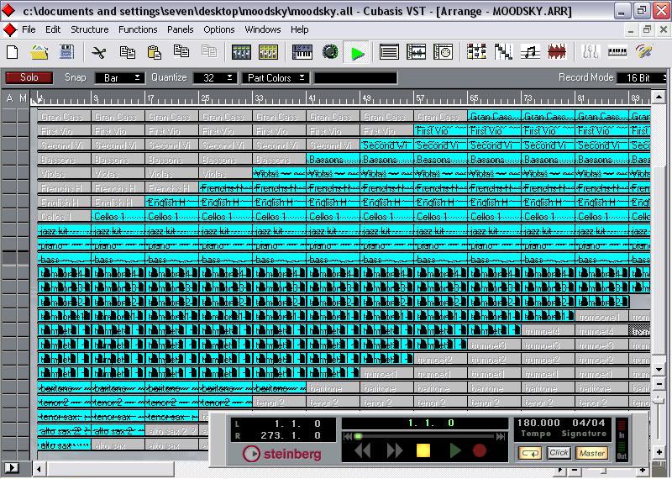The height and width of the screenshot is (479, 672).
Task: Open the Structure menu
Action: tap(89, 29)
